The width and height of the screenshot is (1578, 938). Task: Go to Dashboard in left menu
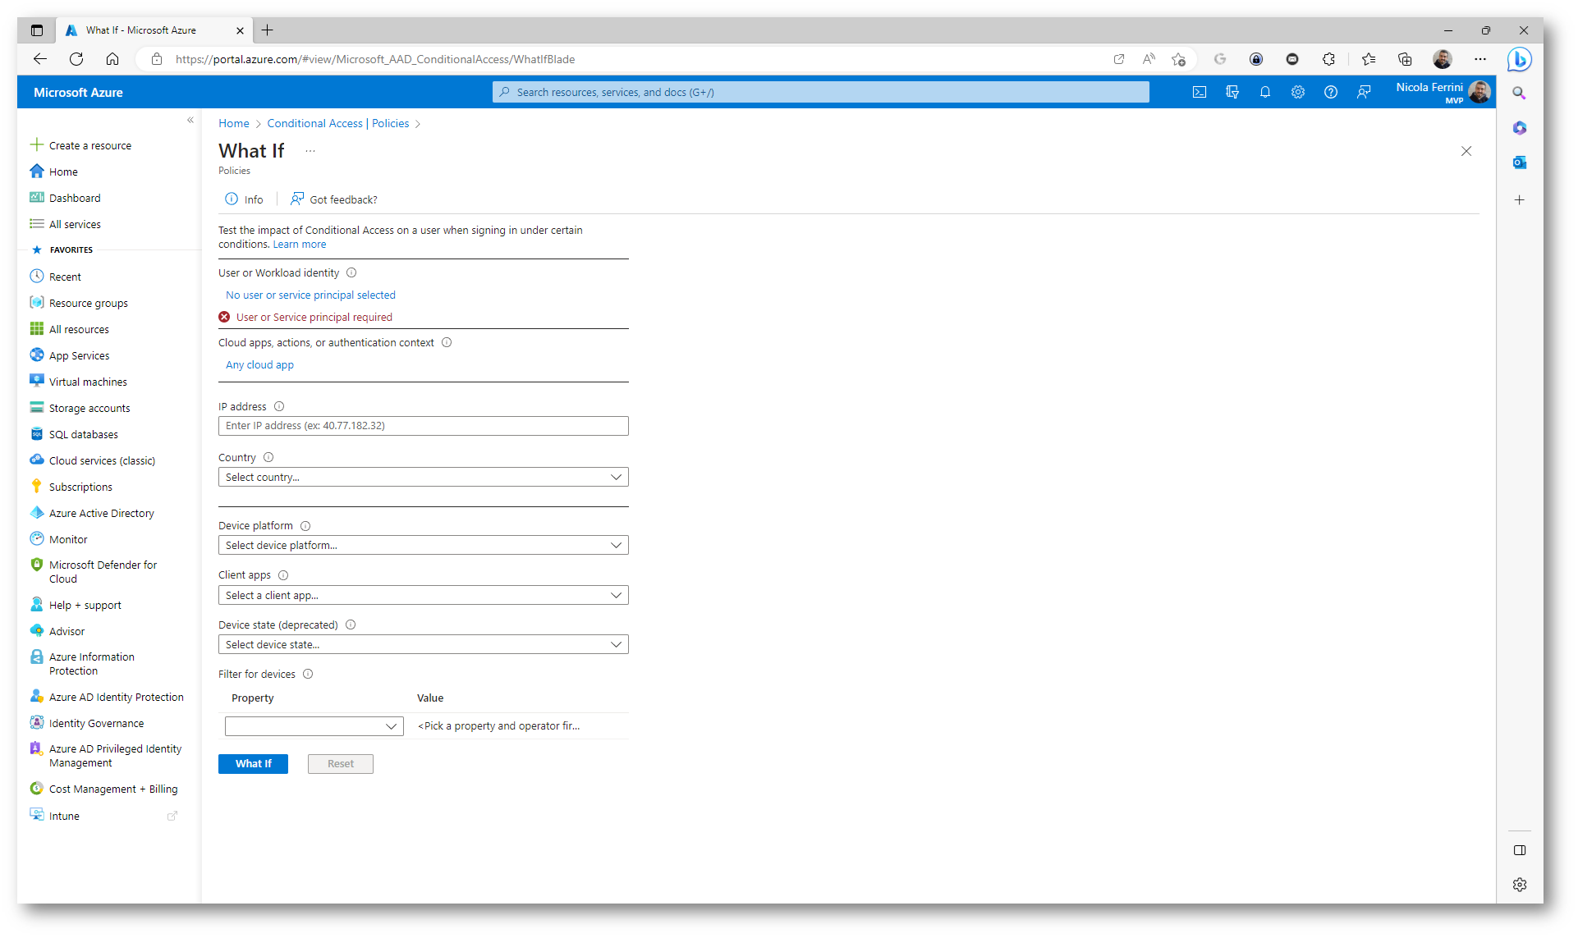[66, 198]
